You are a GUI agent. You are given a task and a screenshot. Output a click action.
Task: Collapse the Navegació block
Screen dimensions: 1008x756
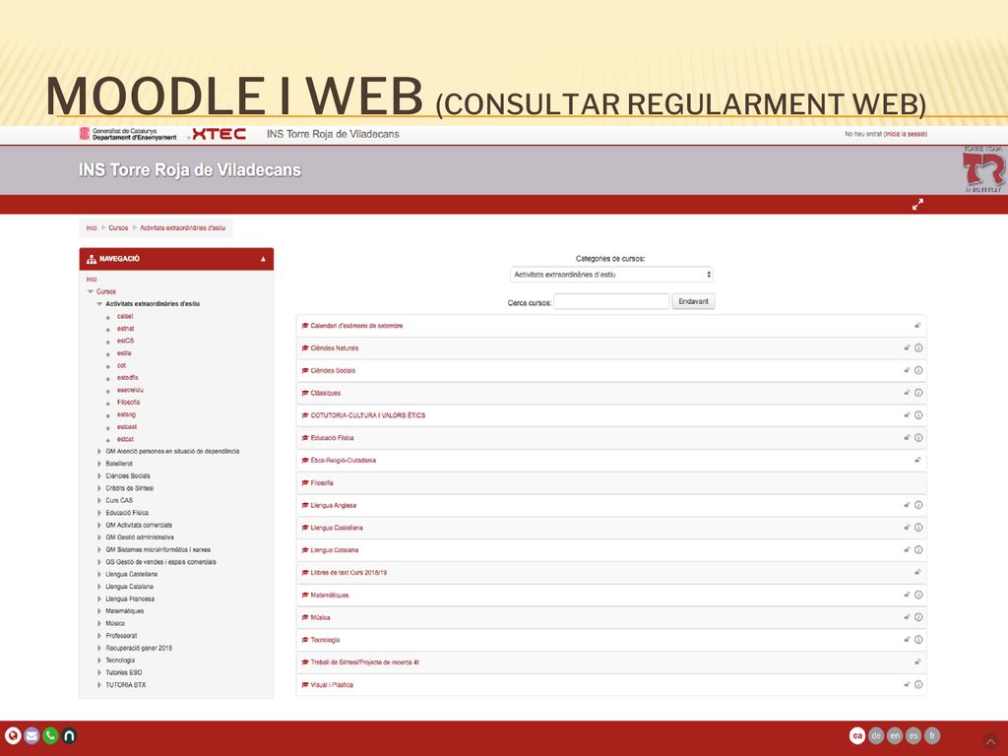(262, 259)
